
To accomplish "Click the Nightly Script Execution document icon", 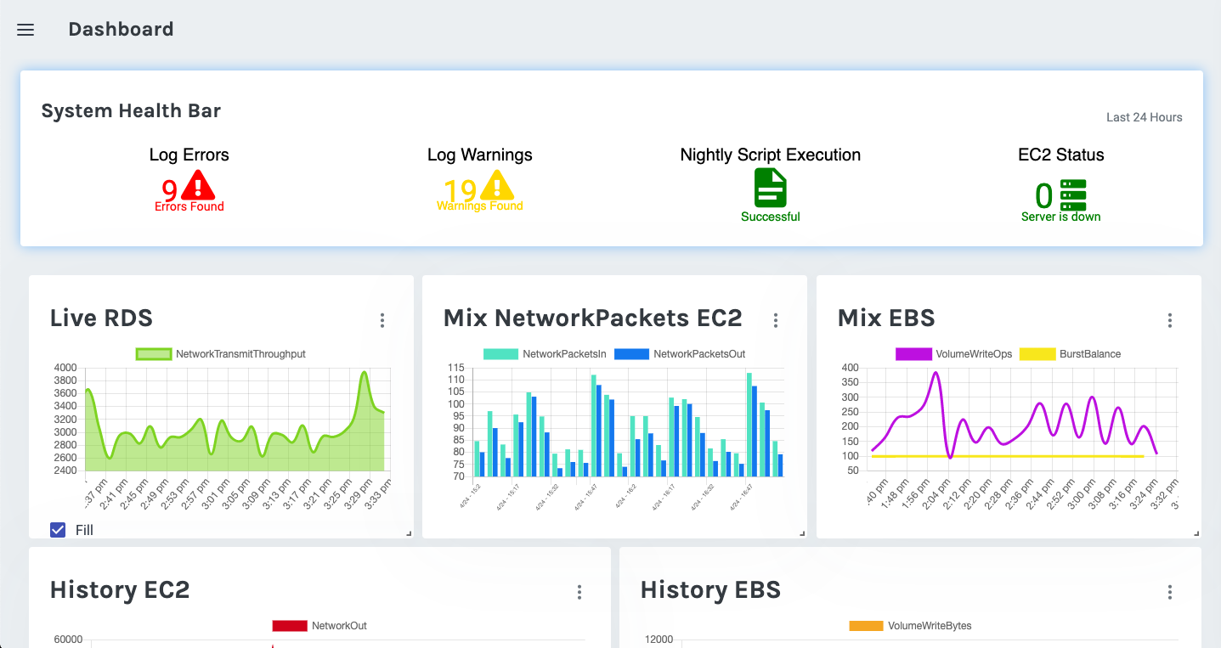I will tap(771, 188).
